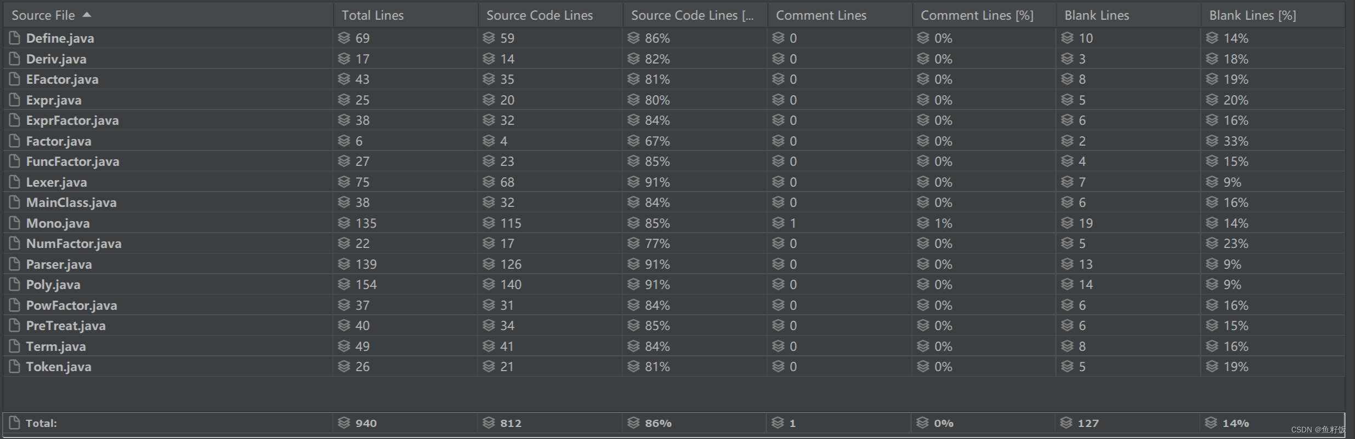
Task: Click the file icon for Term.java
Action: coord(14,346)
